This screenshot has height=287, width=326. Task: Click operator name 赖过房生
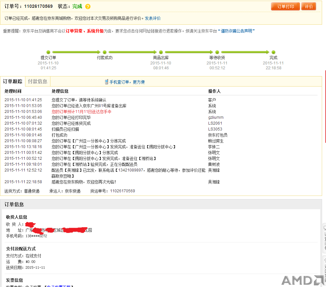point(216,141)
